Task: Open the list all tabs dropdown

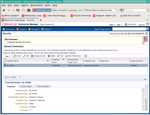Action: (x=148, y=20)
